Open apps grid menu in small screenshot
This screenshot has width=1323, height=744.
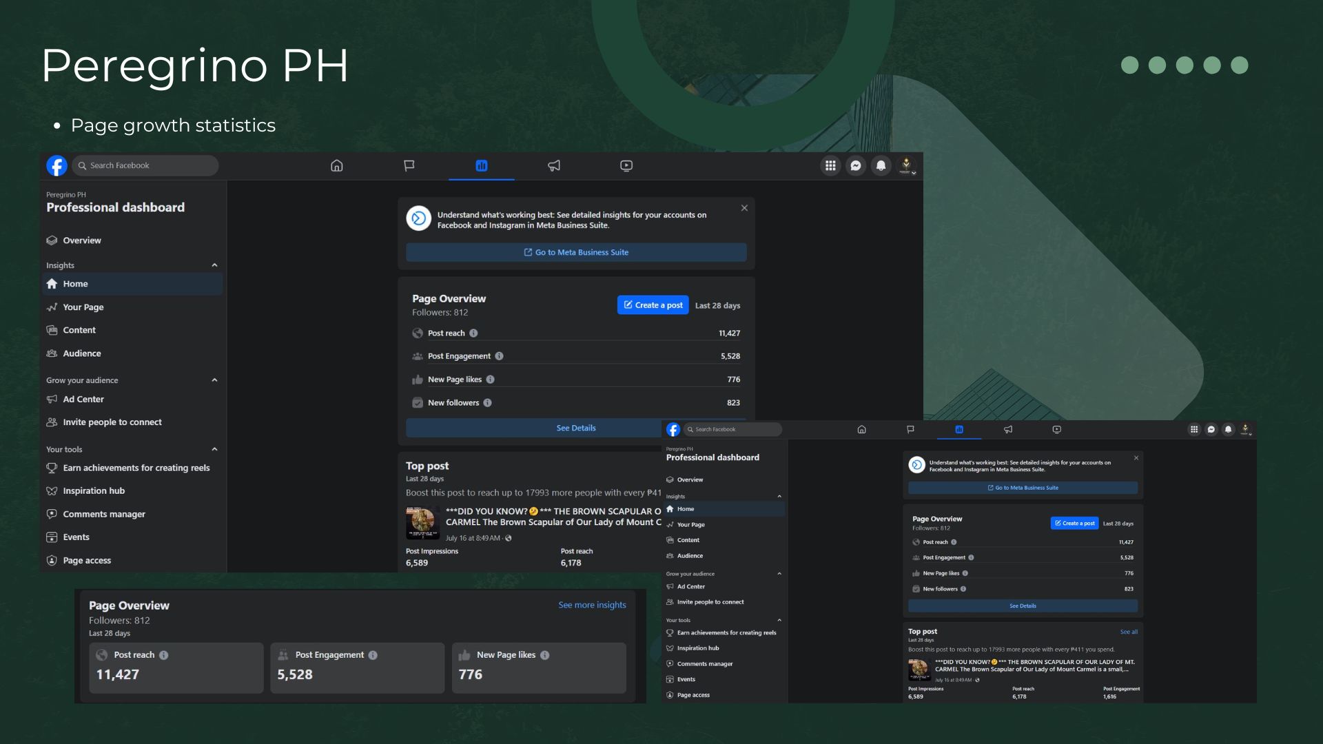click(x=1194, y=429)
